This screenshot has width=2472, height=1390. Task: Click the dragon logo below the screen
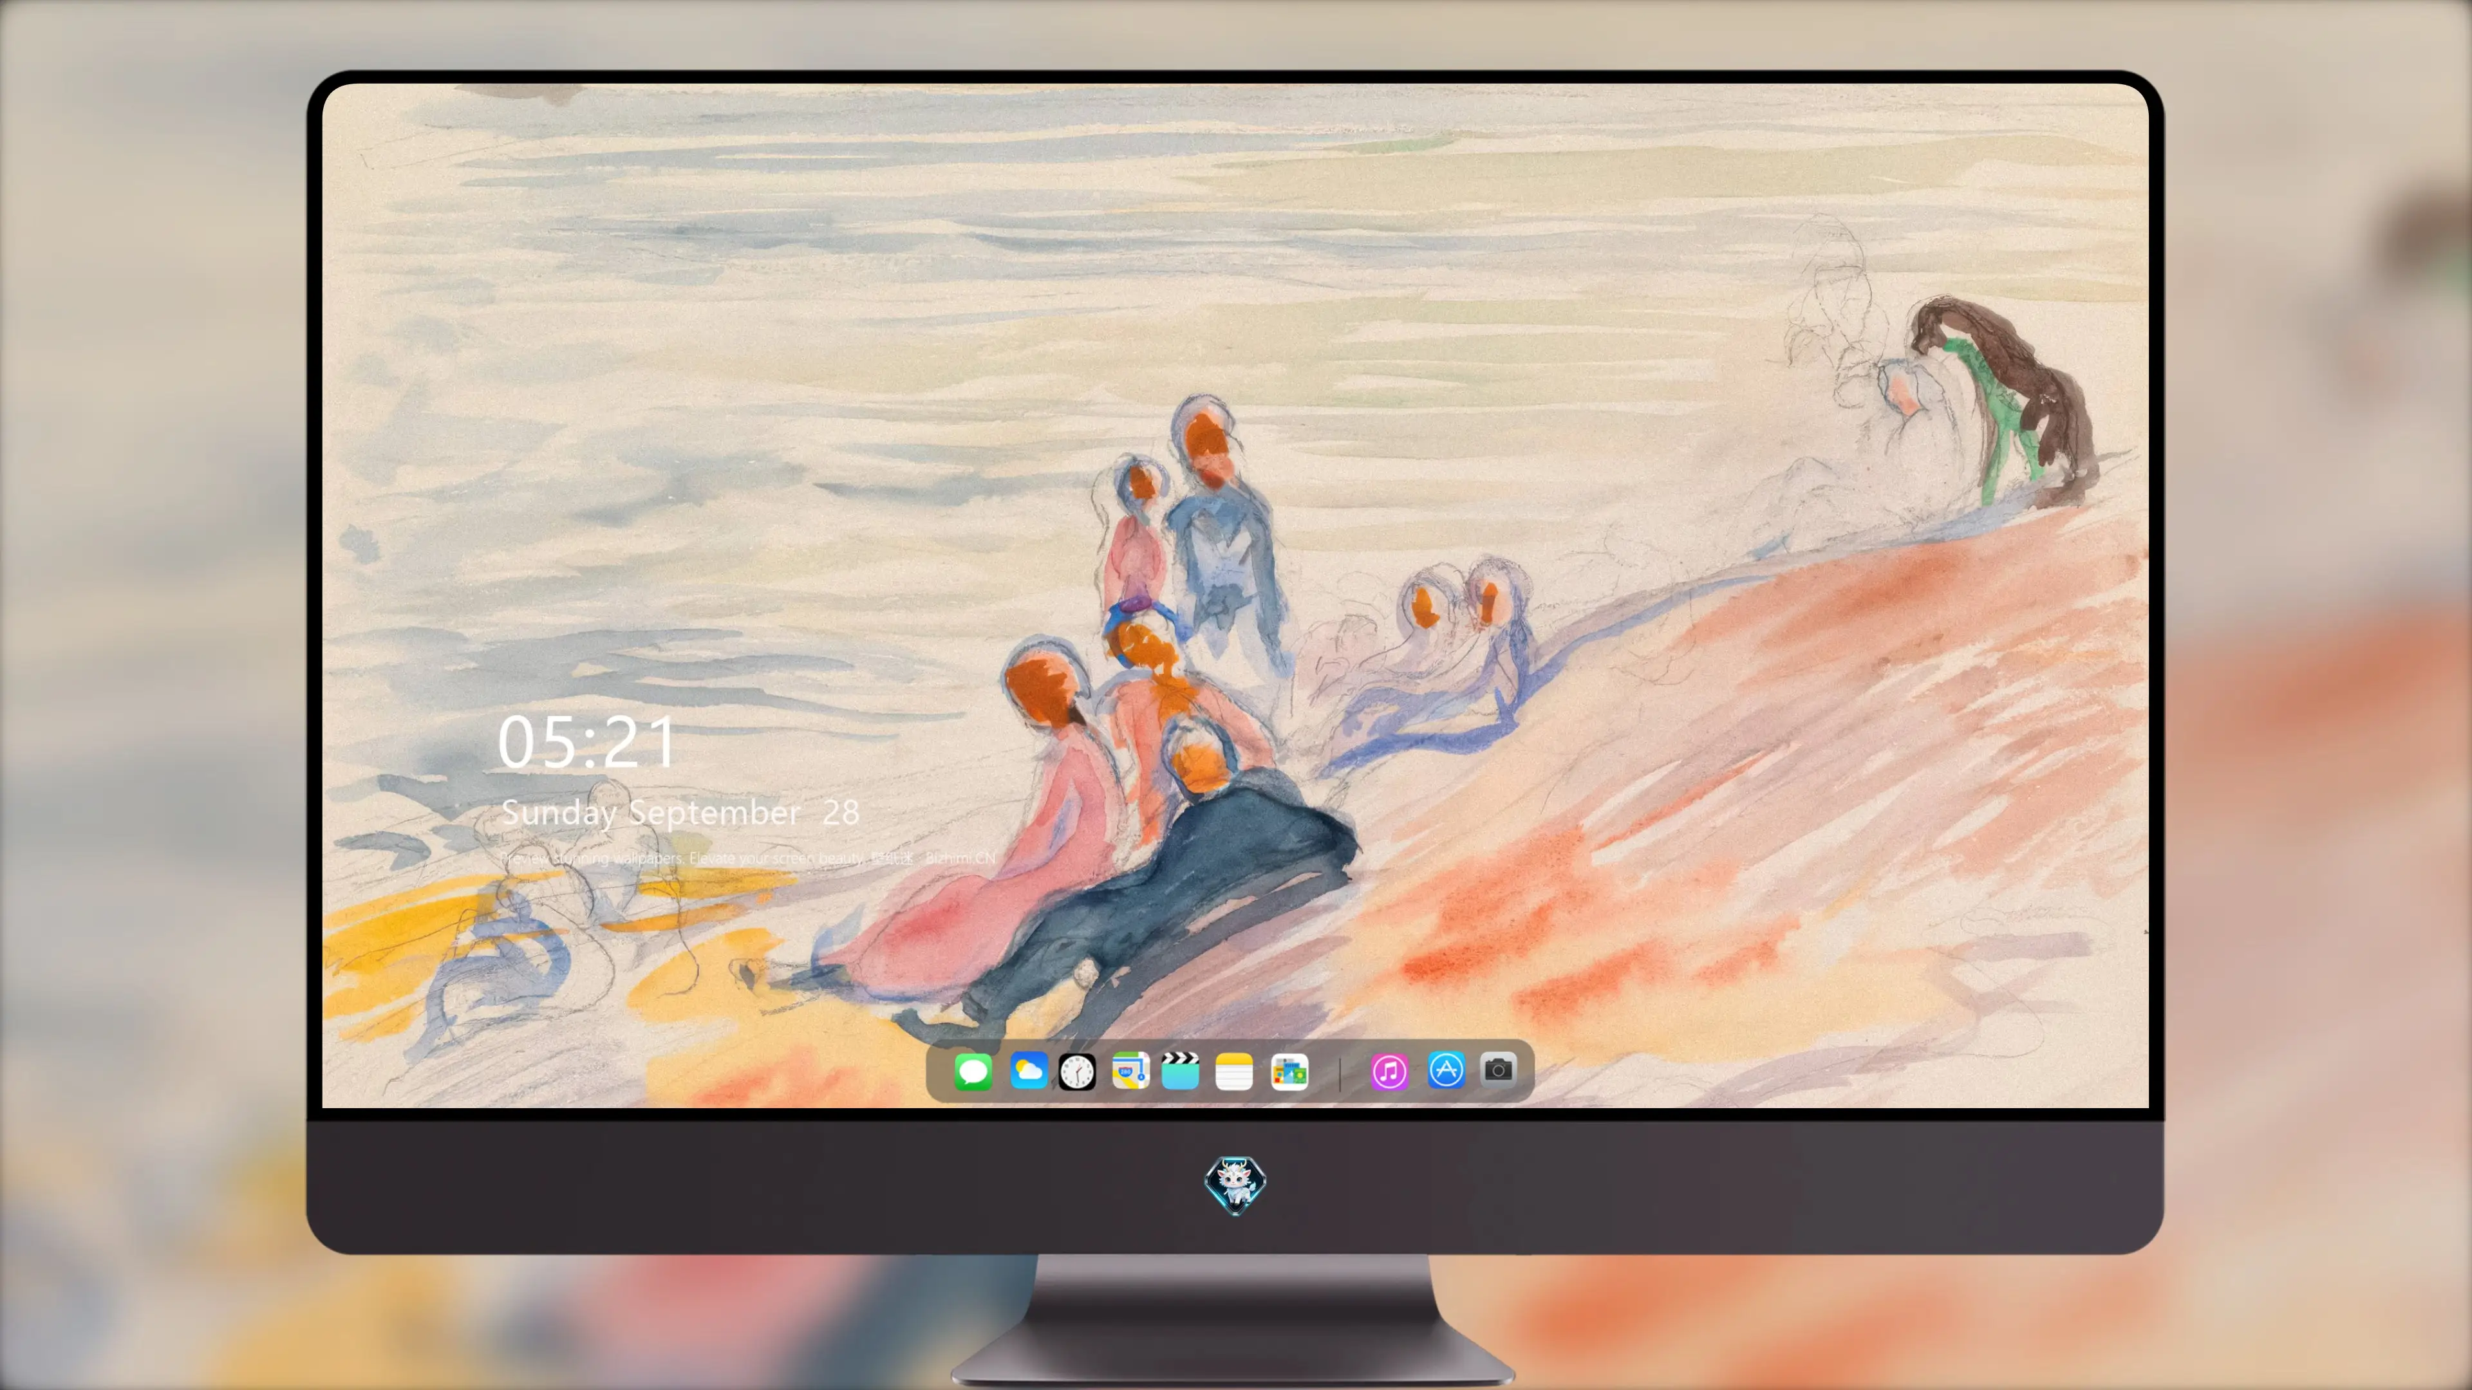point(1235,1185)
